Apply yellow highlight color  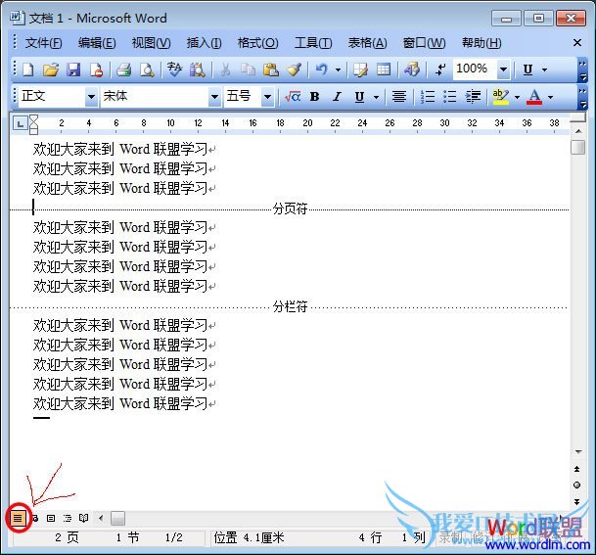pyautogui.click(x=501, y=97)
